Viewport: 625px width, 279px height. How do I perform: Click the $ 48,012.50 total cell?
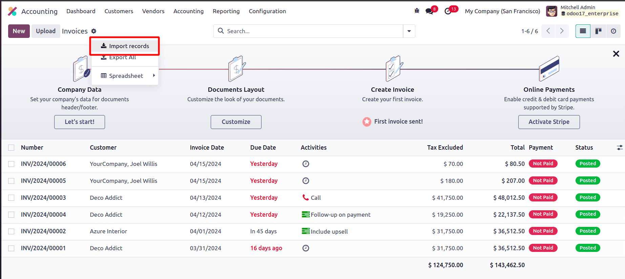pos(509,198)
